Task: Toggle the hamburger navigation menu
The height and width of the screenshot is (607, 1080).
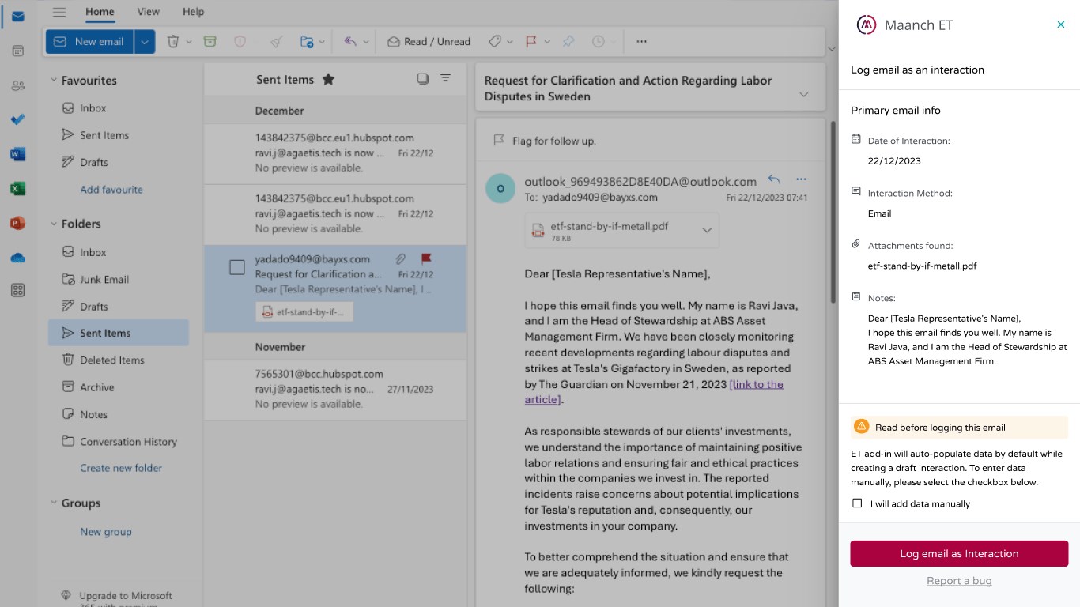Action: click(59, 12)
